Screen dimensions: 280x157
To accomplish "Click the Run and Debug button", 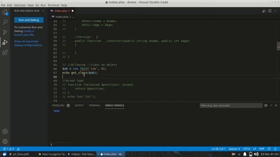I will (x=29, y=20).
